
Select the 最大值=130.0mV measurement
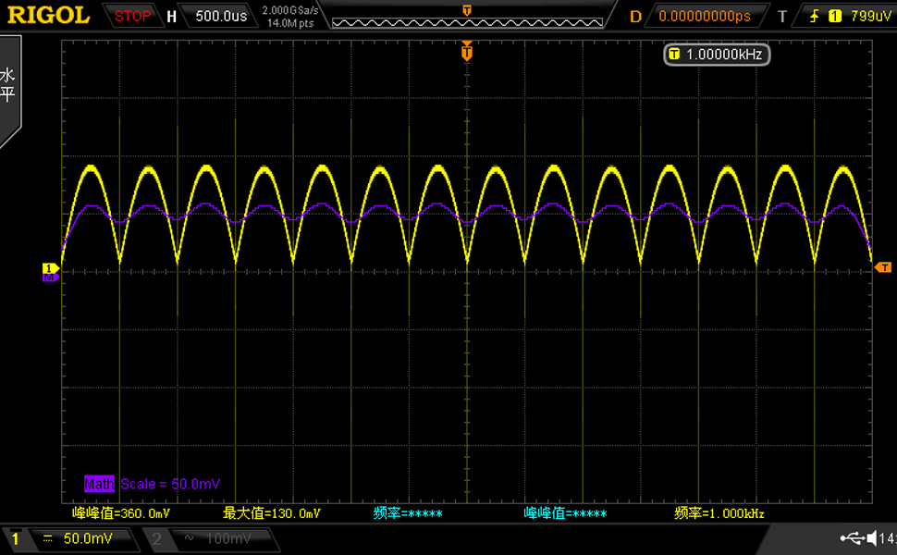(x=272, y=513)
